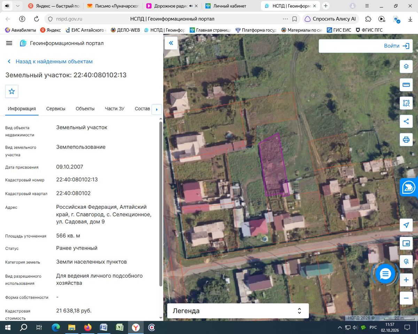The height and width of the screenshot is (334, 418).
Task: Collapse the side panel with double chevron
Action: pyautogui.click(x=171, y=43)
